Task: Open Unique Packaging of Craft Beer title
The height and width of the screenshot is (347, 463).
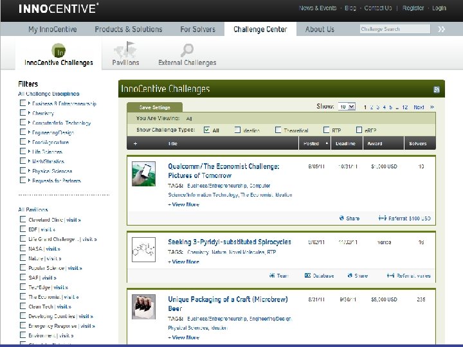Action: click(228, 304)
